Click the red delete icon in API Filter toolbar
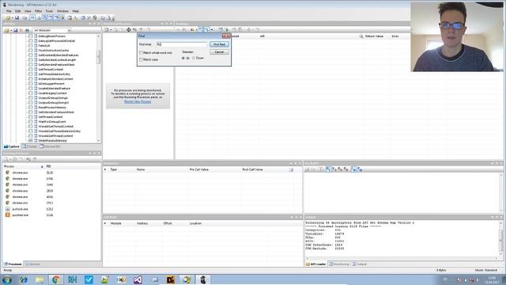Image resolution: width=506 pixels, height=285 pixels. click(21, 30)
